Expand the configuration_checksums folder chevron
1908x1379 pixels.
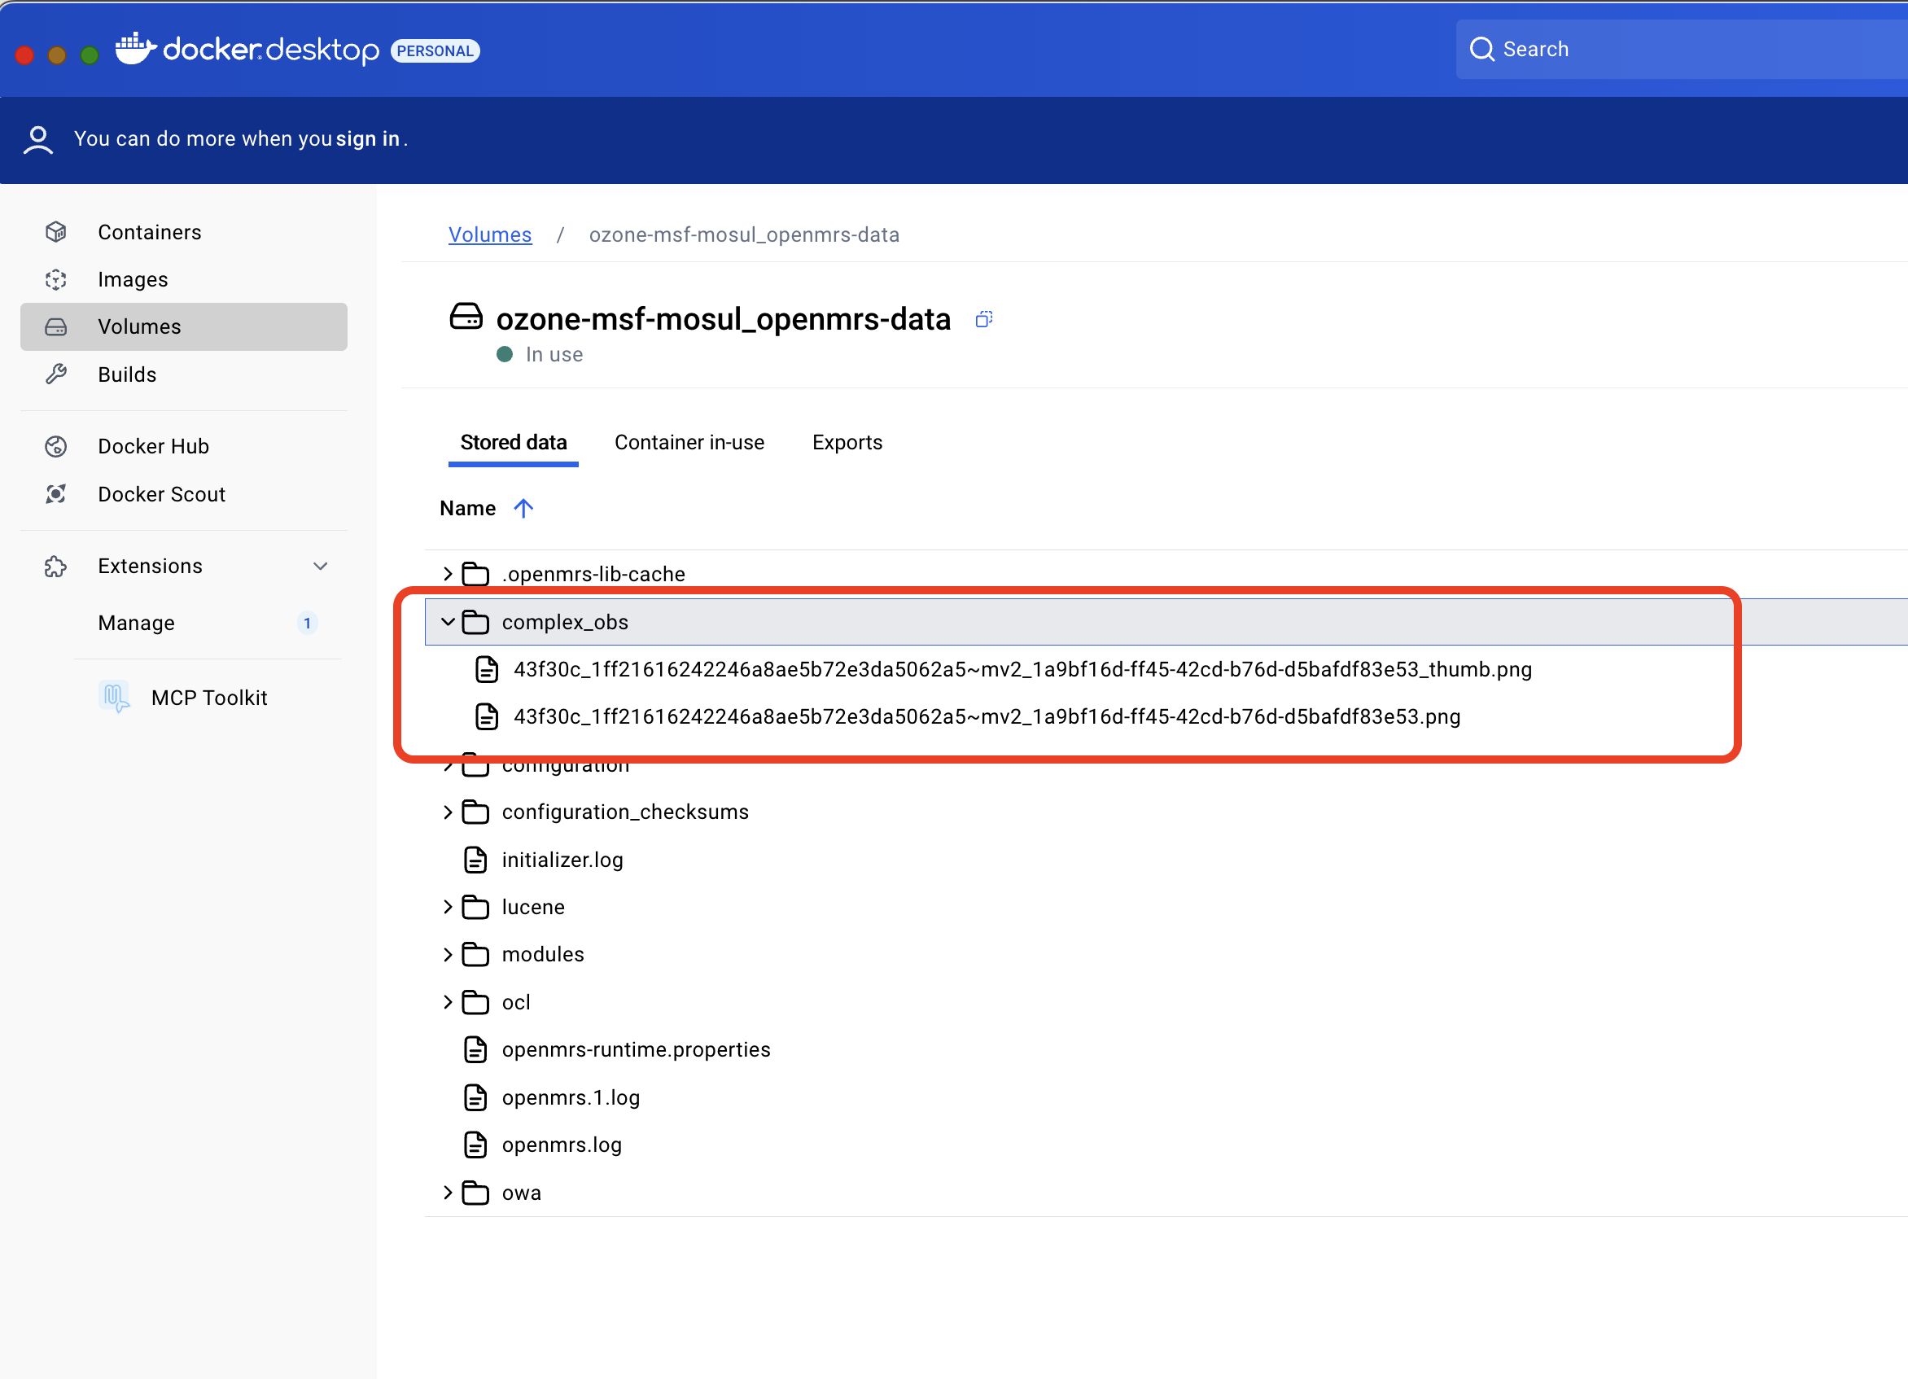[x=448, y=812]
